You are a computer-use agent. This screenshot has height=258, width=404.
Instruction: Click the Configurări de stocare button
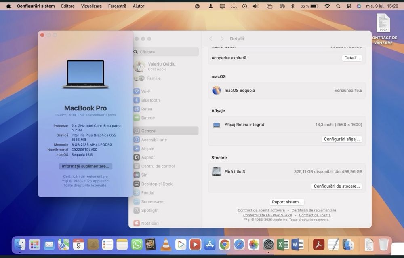(x=337, y=186)
